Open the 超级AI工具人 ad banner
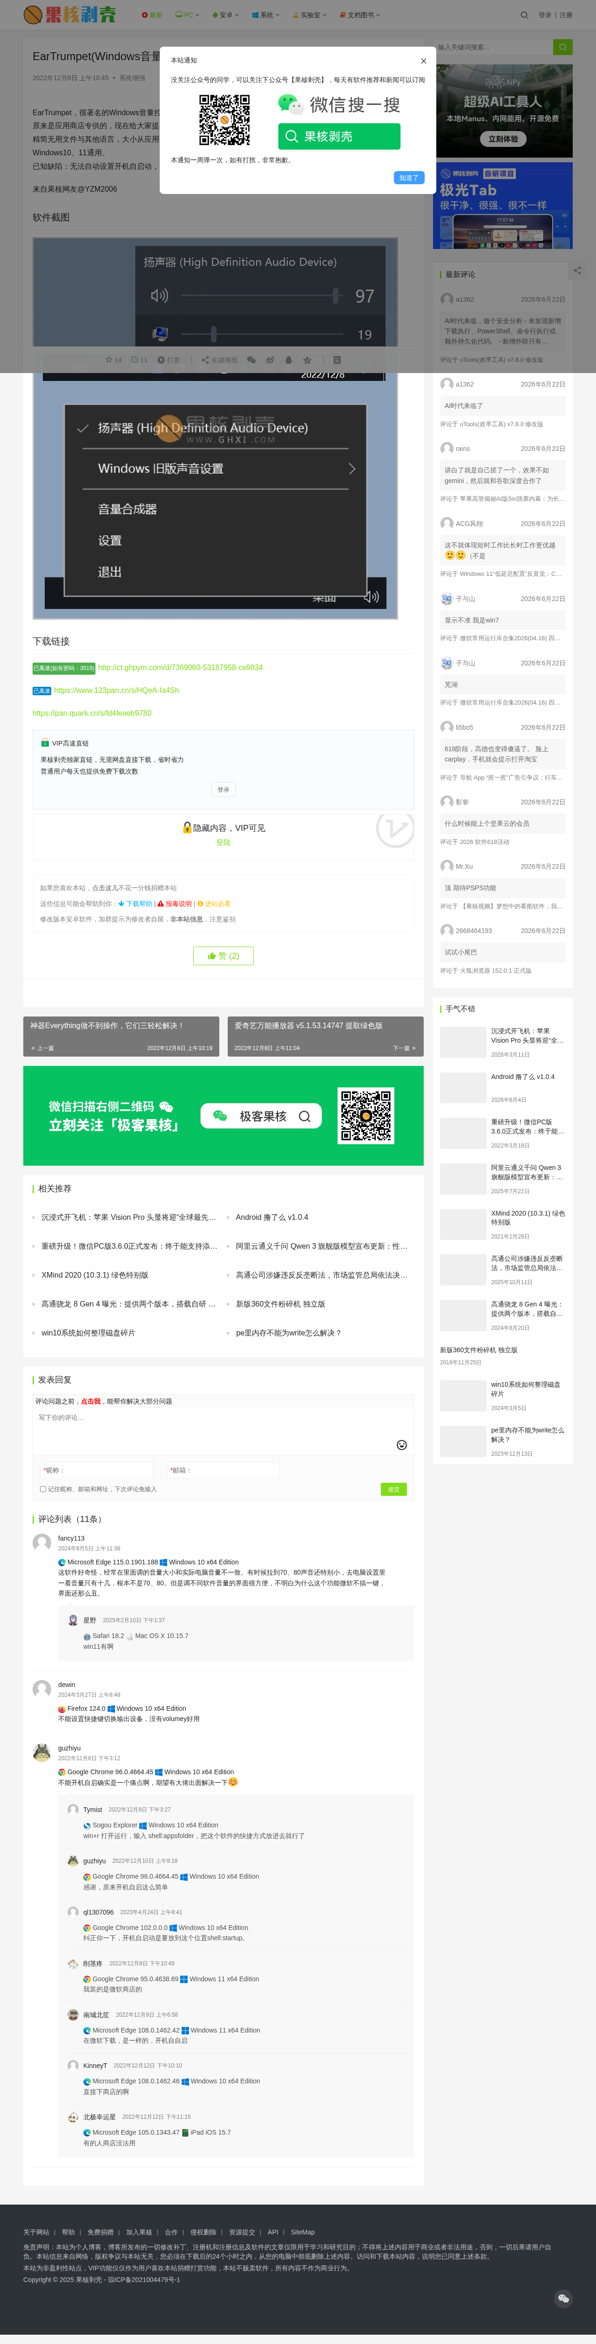 pos(503,111)
